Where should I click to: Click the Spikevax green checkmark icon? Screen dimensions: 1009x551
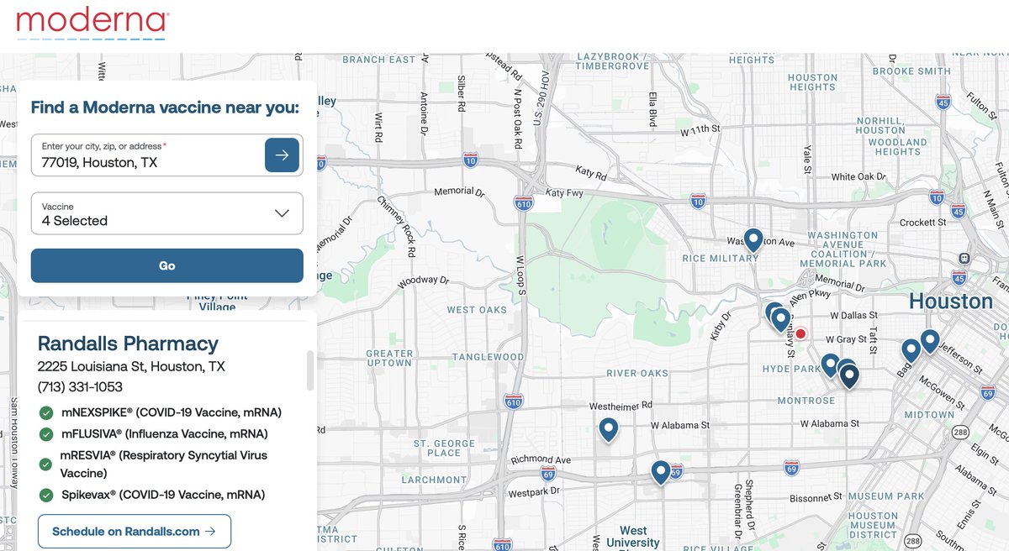tap(46, 495)
